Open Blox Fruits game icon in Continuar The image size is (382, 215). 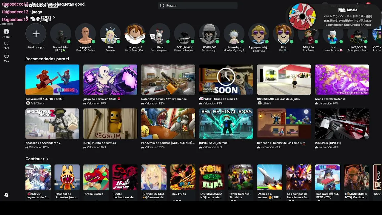183,177
